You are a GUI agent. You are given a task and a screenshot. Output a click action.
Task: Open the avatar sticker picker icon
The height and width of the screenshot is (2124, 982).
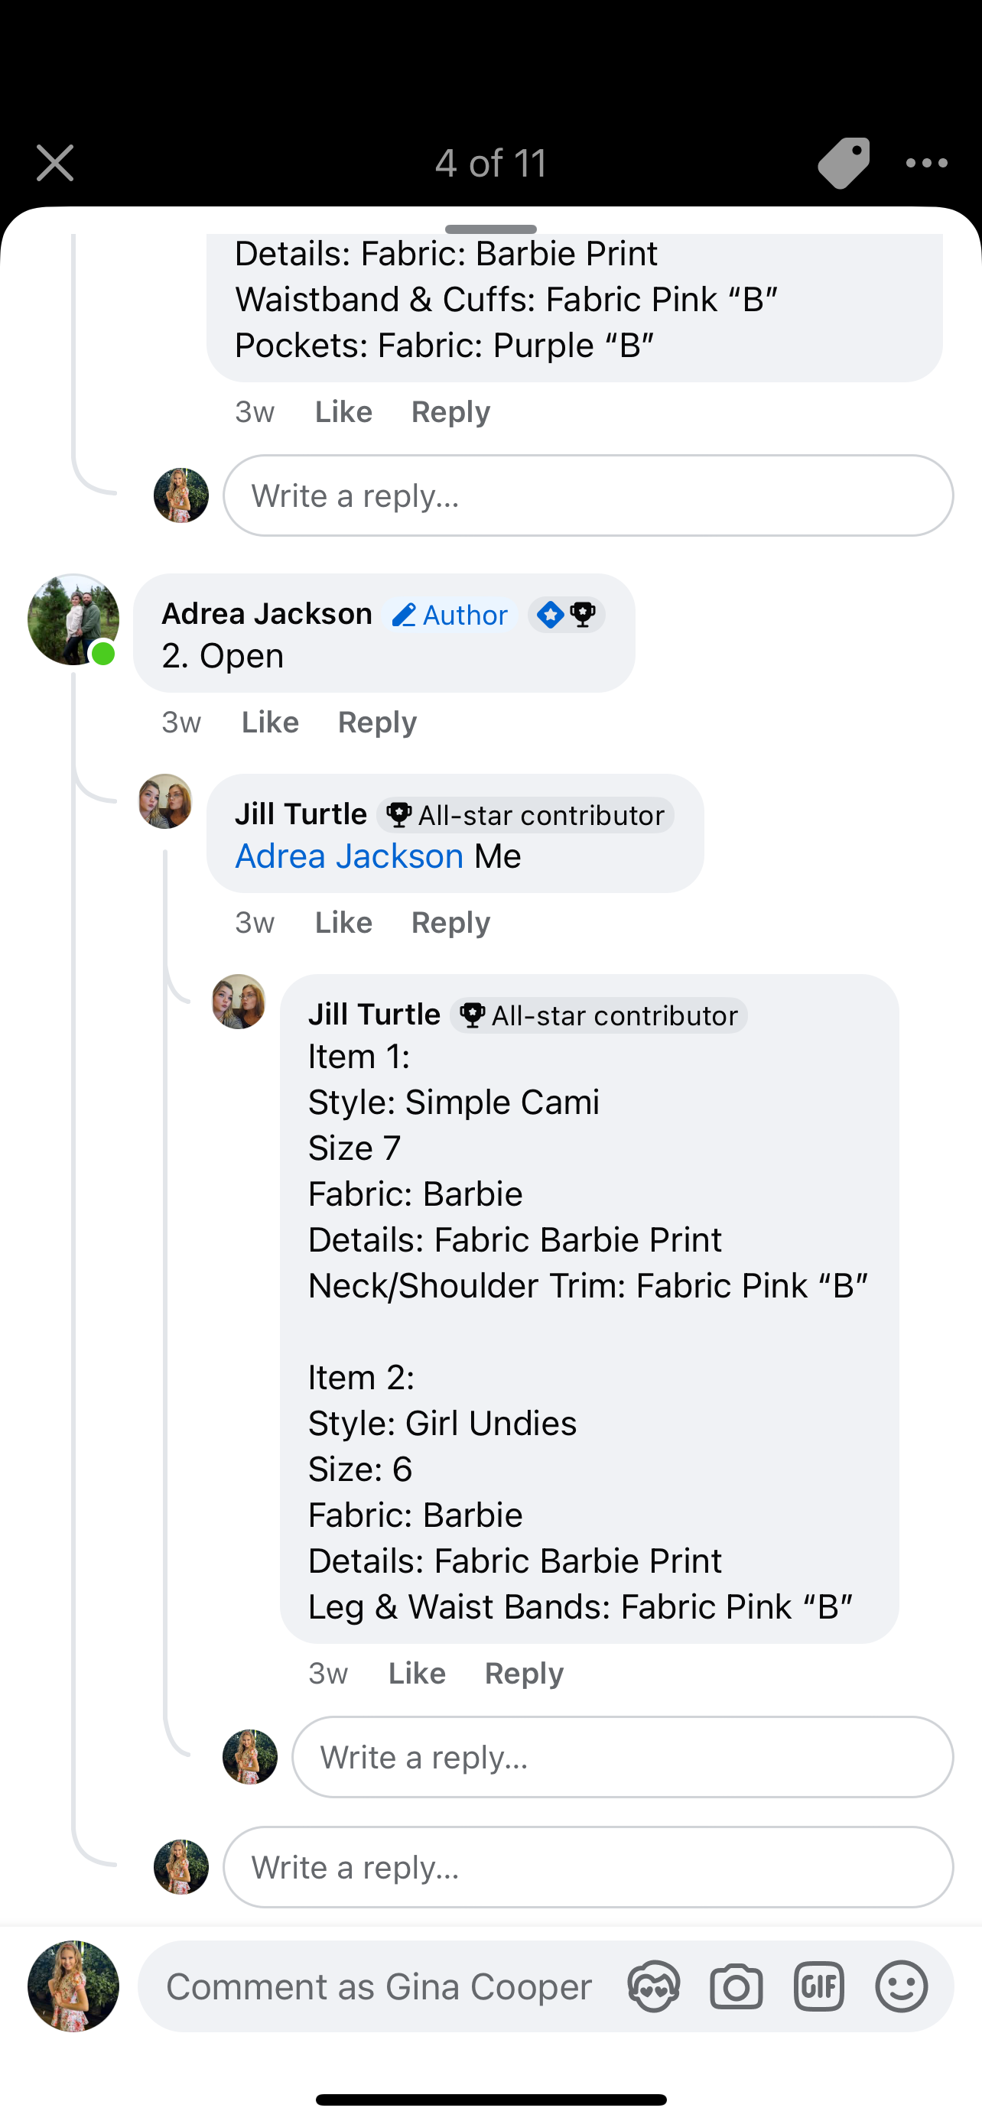click(x=653, y=1986)
